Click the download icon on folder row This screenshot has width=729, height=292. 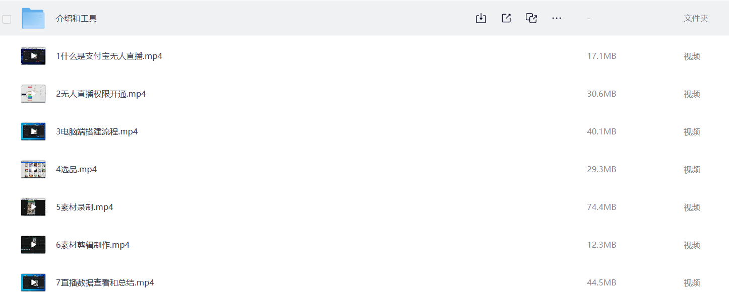(x=481, y=18)
